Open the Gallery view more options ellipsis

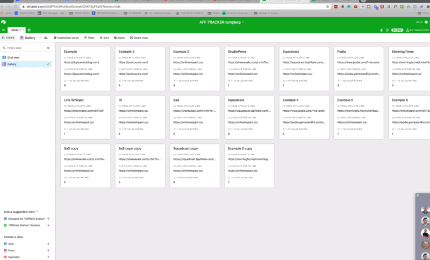40,38
